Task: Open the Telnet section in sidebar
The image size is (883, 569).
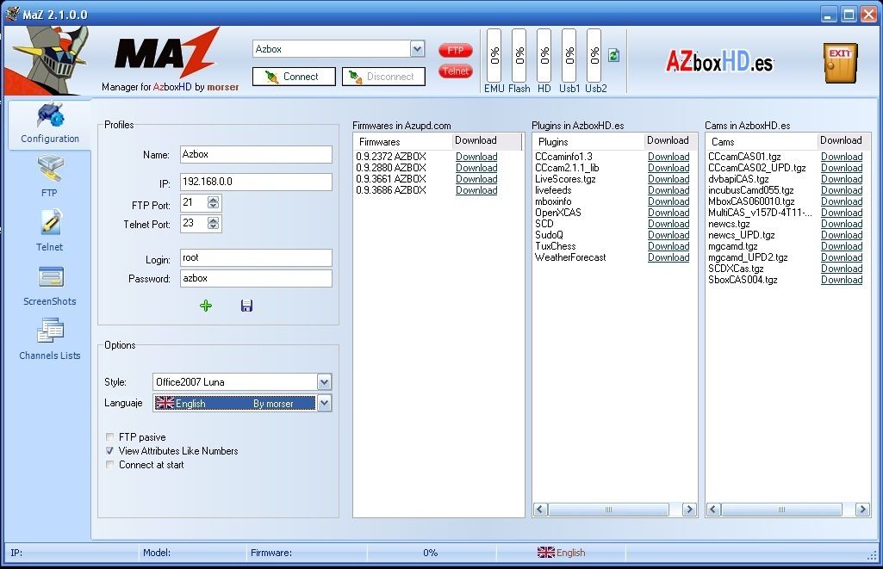Action: pyautogui.click(x=50, y=230)
